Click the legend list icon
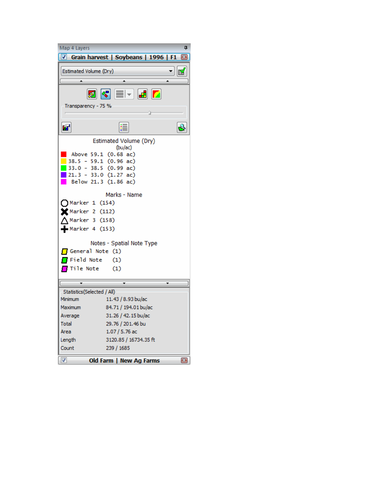372x482 pixels. coord(124,127)
